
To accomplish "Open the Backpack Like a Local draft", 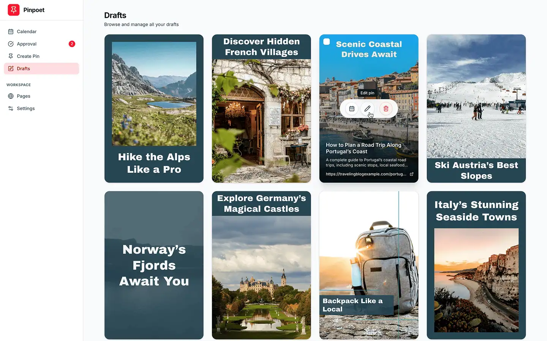I will click(x=368, y=265).
